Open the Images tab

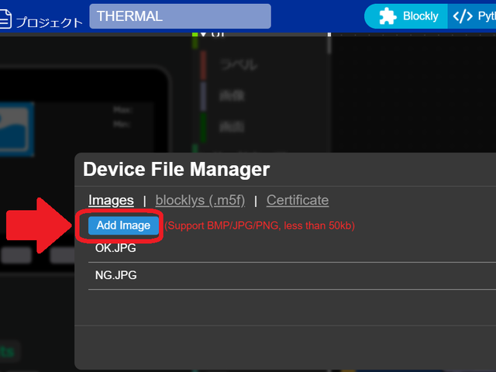click(x=111, y=200)
